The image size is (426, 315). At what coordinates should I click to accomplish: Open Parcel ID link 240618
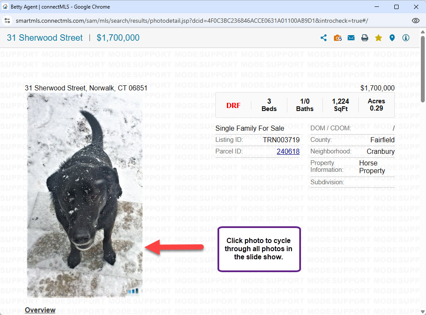[288, 151]
